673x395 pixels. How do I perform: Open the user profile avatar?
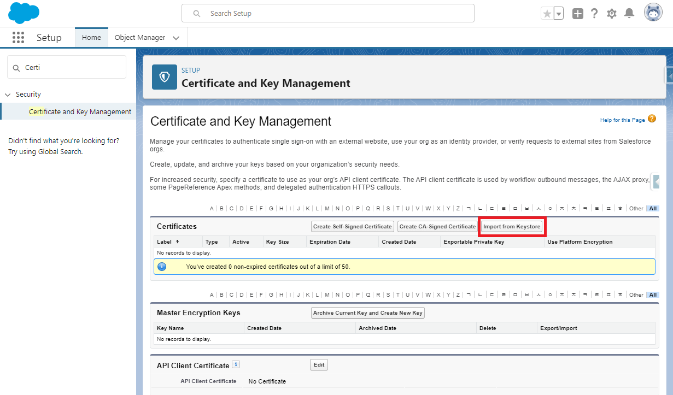click(x=653, y=11)
